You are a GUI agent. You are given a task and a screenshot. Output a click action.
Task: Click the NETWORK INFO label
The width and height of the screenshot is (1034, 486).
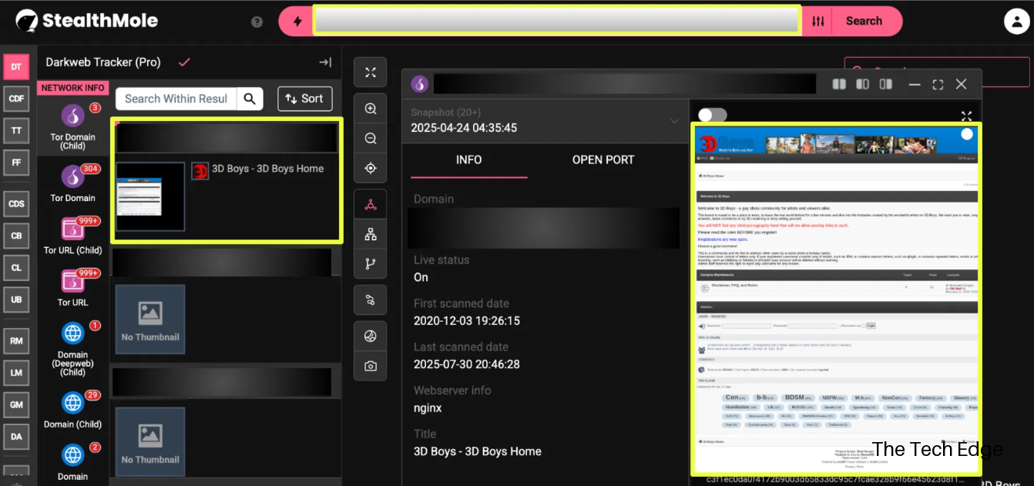[x=73, y=88]
